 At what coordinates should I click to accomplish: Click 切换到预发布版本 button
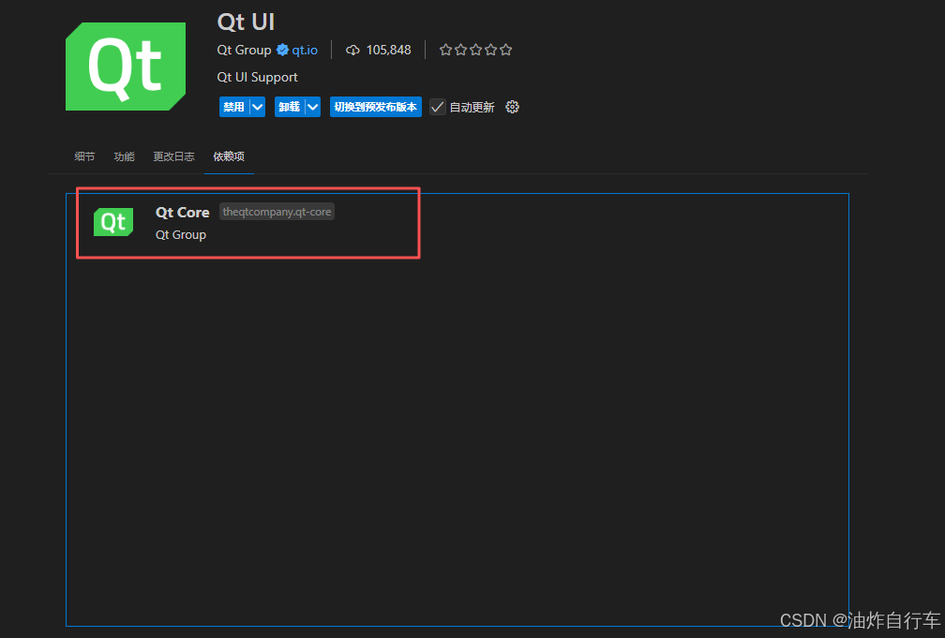point(375,107)
